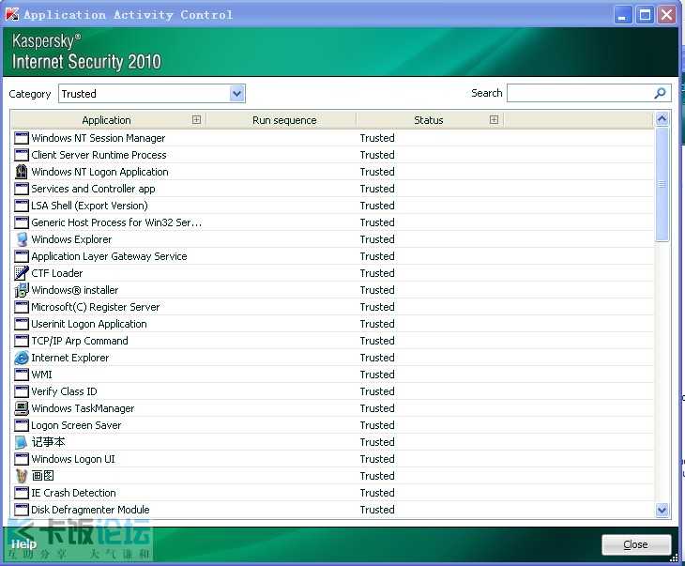Viewport: 685px width, 566px height.
Task: Click the Services and Controller app icon
Action: click(22, 189)
